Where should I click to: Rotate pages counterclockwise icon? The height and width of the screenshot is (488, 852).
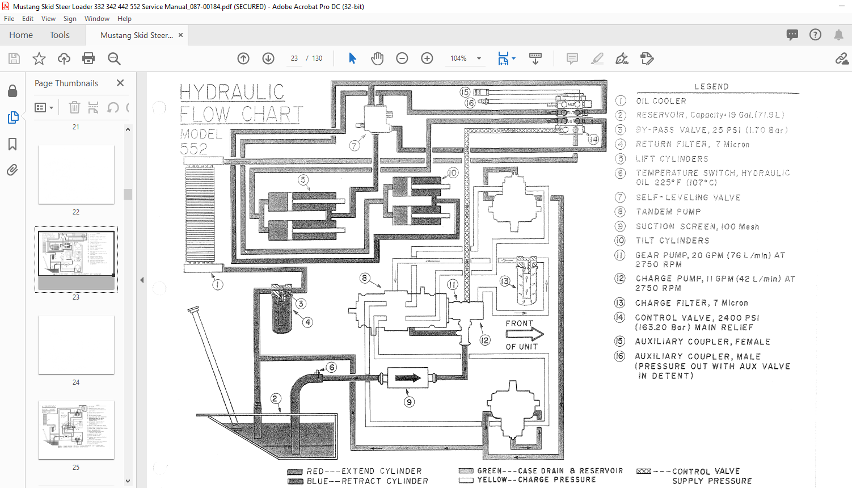coord(113,107)
